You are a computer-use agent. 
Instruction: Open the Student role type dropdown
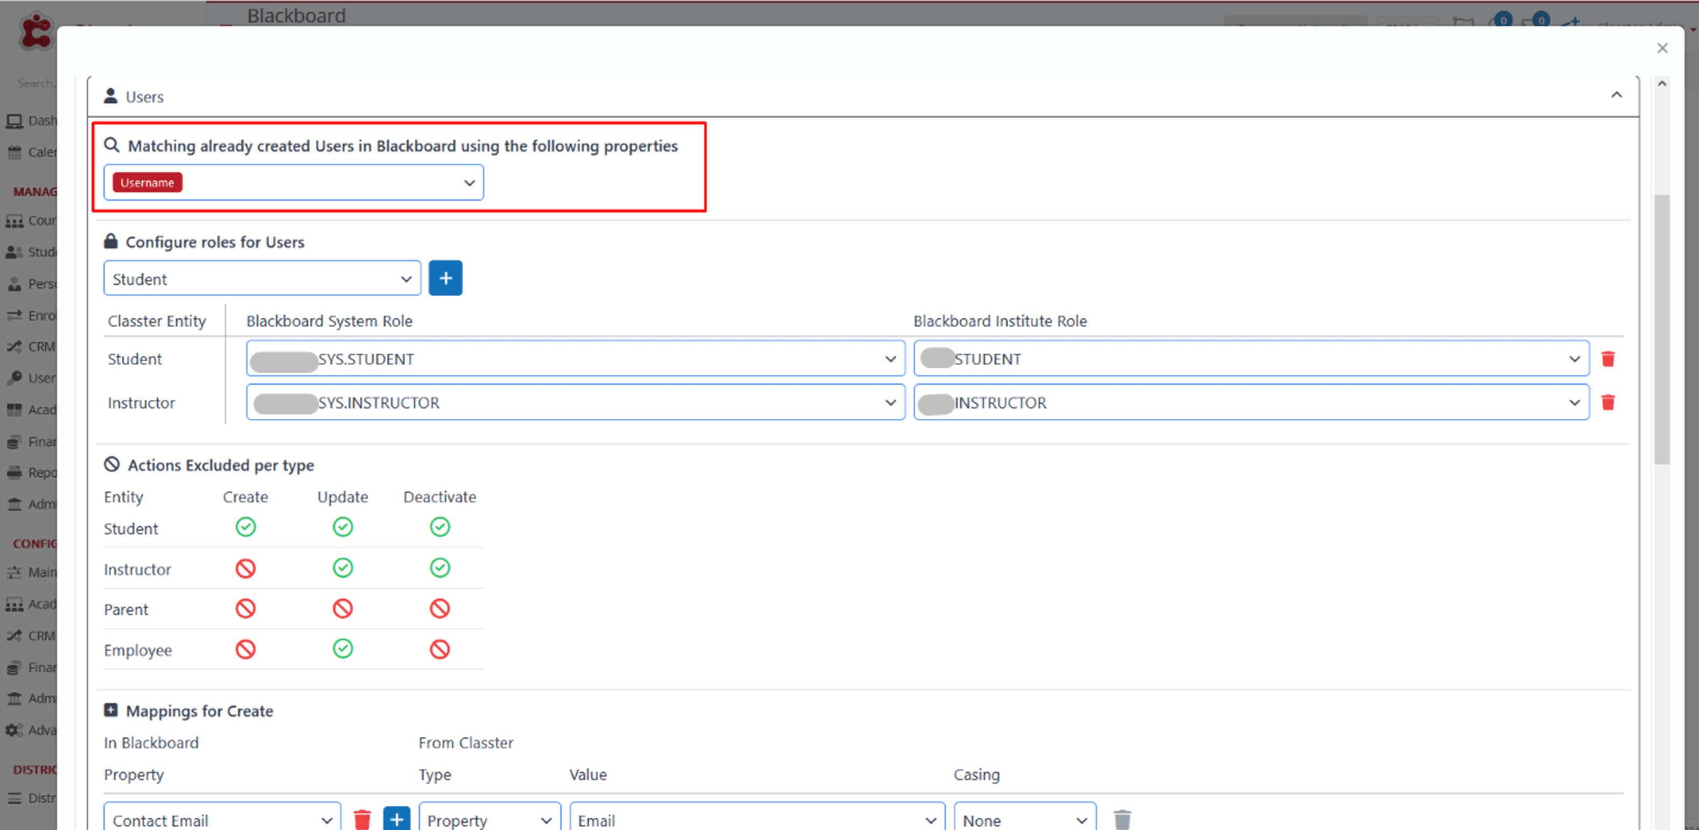click(x=262, y=279)
